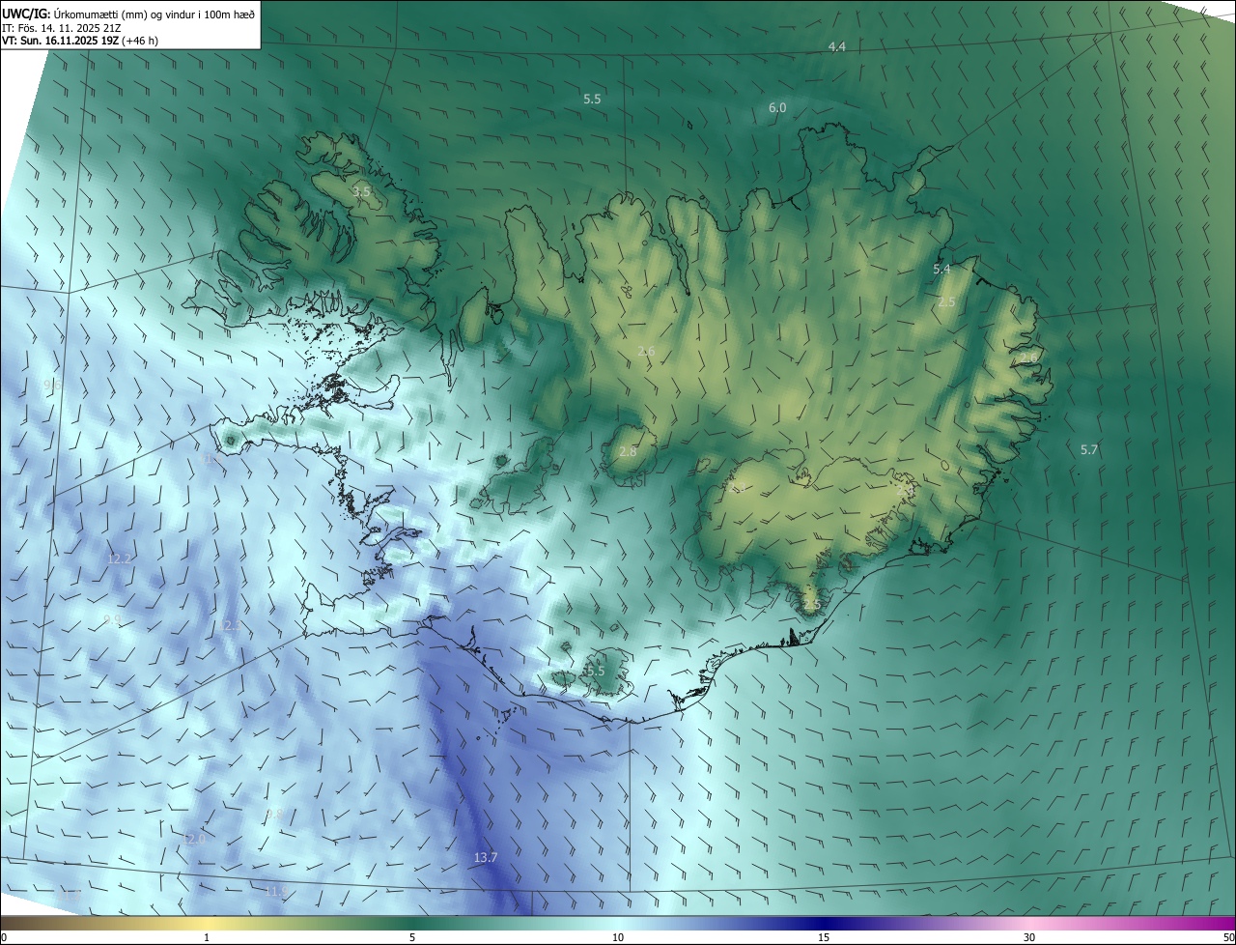Viewport: 1236px width, 945px height.
Task: Select the valid time line "VT: Sun. 16.11.2025 19Z"
Action: [60, 42]
